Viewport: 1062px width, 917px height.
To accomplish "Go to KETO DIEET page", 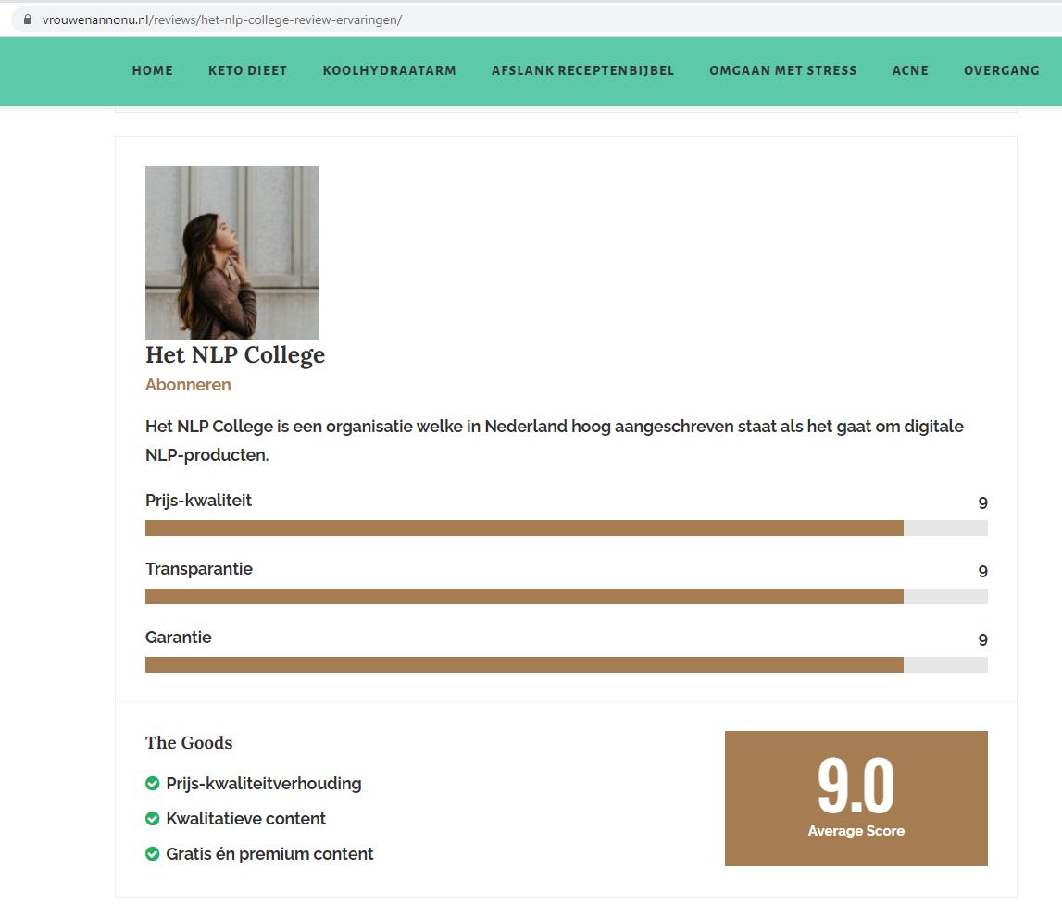I will (247, 70).
